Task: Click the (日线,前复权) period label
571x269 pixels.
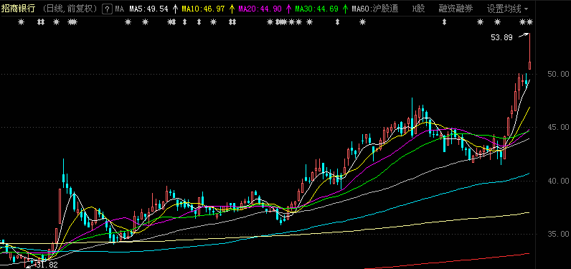Action: coord(69,9)
